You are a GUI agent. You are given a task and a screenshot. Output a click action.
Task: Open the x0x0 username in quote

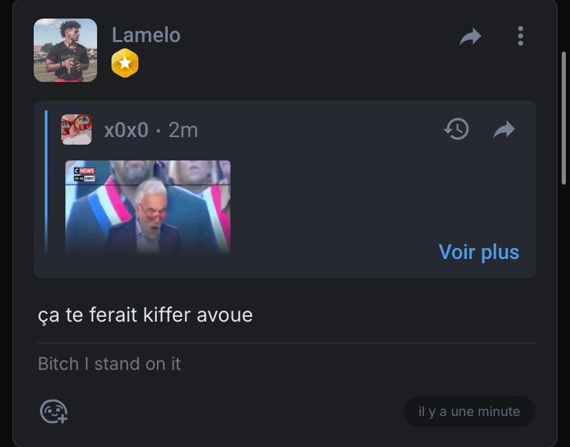click(126, 129)
